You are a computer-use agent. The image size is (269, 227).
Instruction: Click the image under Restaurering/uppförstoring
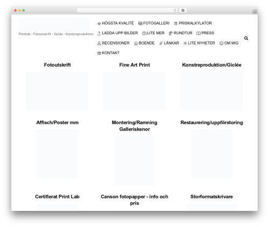coord(211,154)
